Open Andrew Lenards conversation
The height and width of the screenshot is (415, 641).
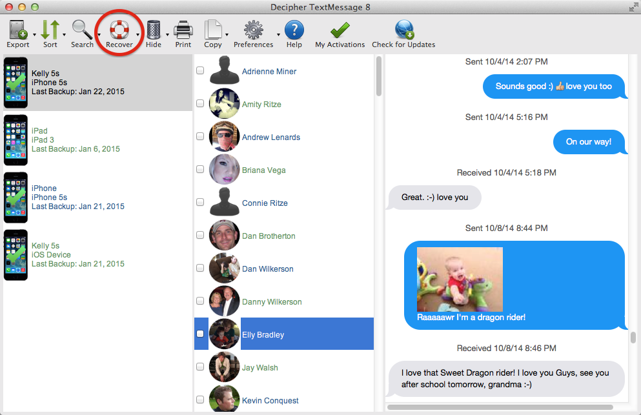(x=271, y=137)
